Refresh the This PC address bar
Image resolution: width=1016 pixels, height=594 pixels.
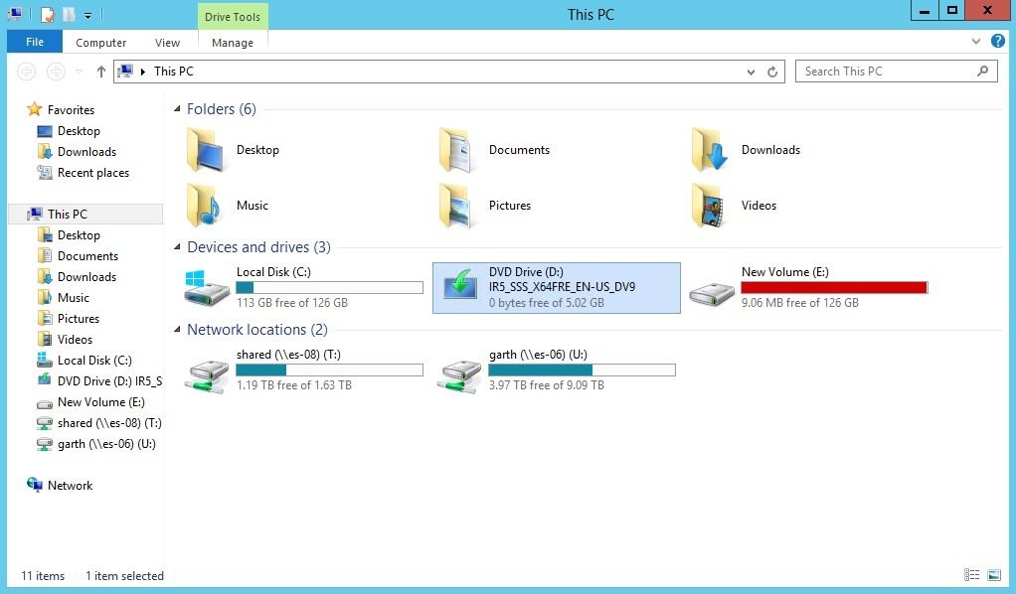(x=772, y=72)
